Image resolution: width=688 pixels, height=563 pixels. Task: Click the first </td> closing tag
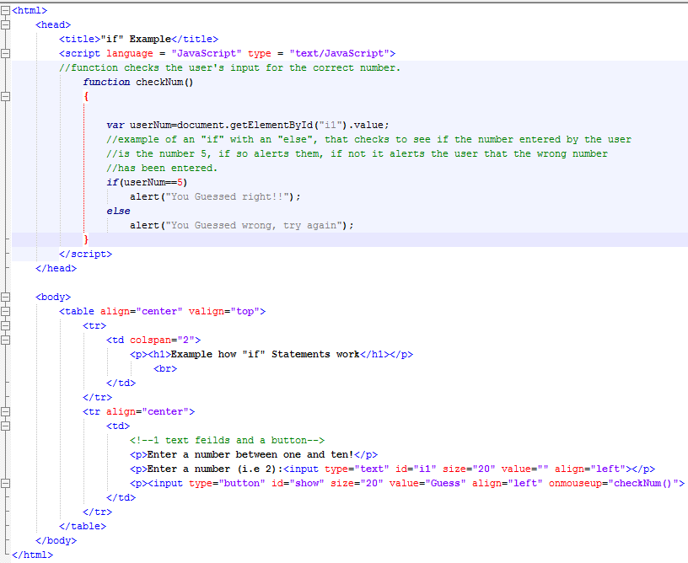pyautogui.click(x=121, y=383)
